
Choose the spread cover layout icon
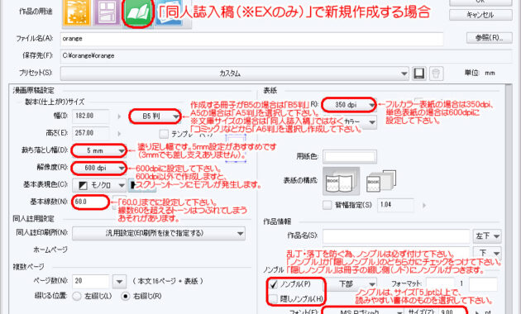[x=341, y=181]
